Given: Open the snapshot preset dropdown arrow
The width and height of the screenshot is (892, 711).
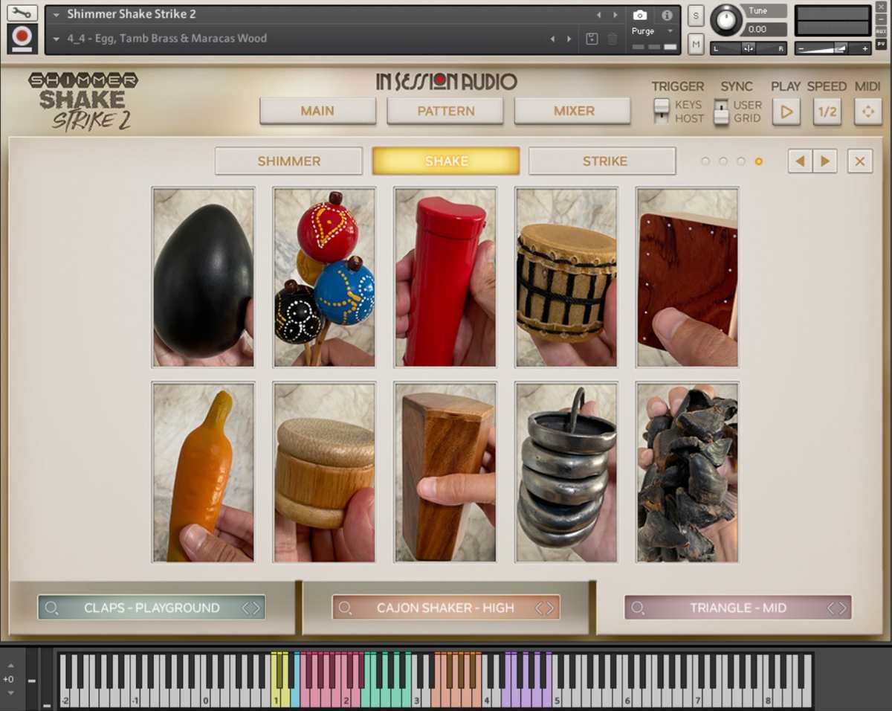Looking at the screenshot, I should coord(56,39).
